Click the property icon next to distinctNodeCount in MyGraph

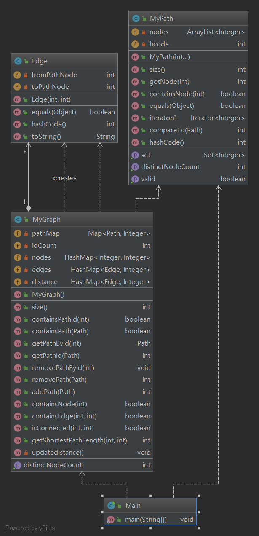tap(17, 465)
